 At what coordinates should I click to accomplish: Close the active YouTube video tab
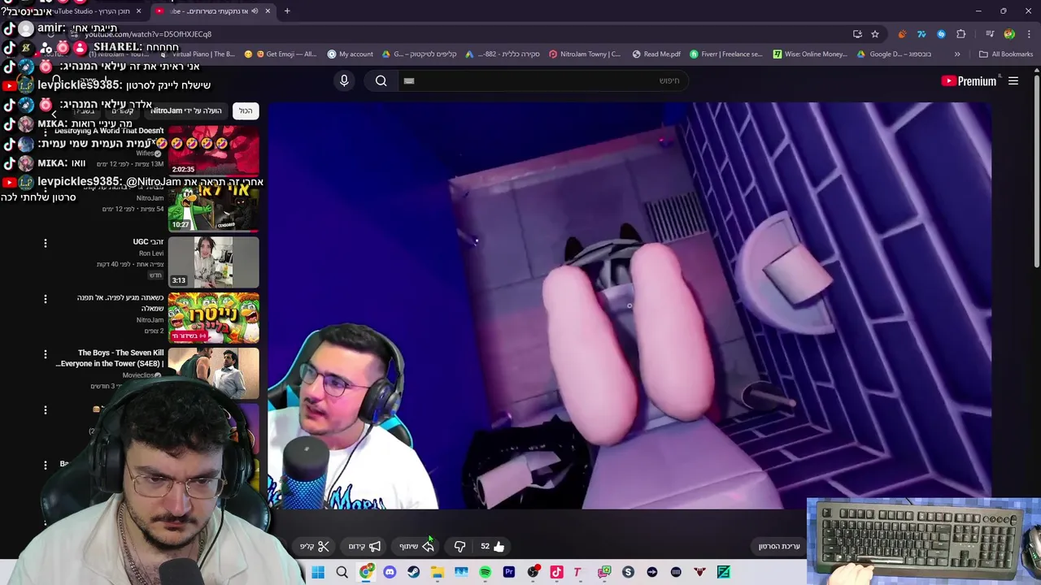tap(268, 11)
